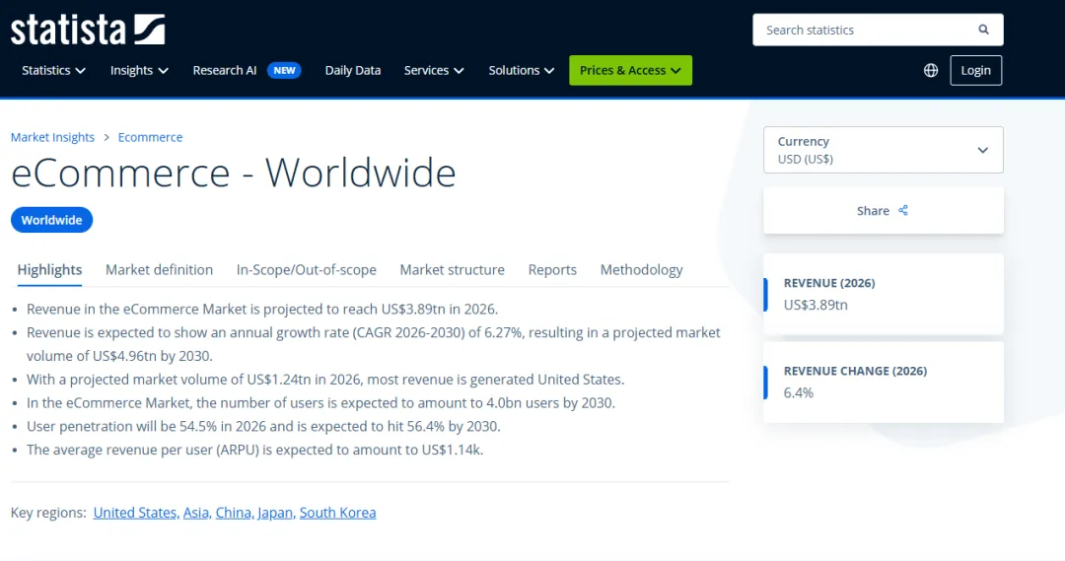Switch to the Market definition tab
This screenshot has width=1065, height=561.
(159, 270)
